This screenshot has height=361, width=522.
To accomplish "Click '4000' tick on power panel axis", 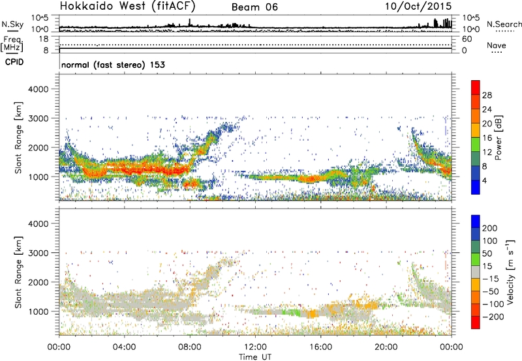I will 38,89.
